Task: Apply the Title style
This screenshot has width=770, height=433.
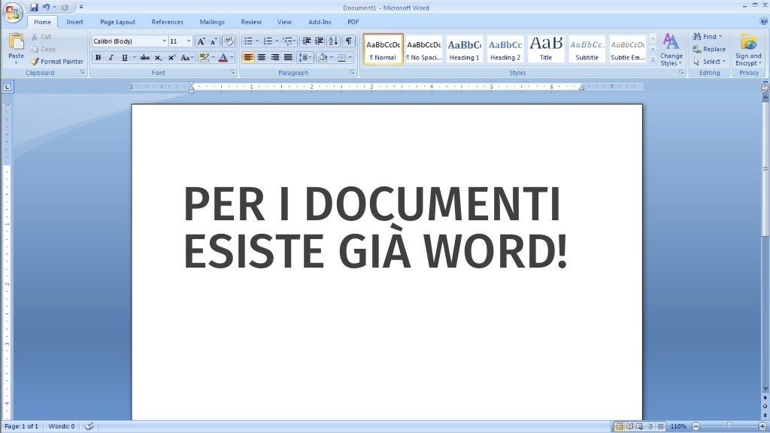Action: coord(546,49)
